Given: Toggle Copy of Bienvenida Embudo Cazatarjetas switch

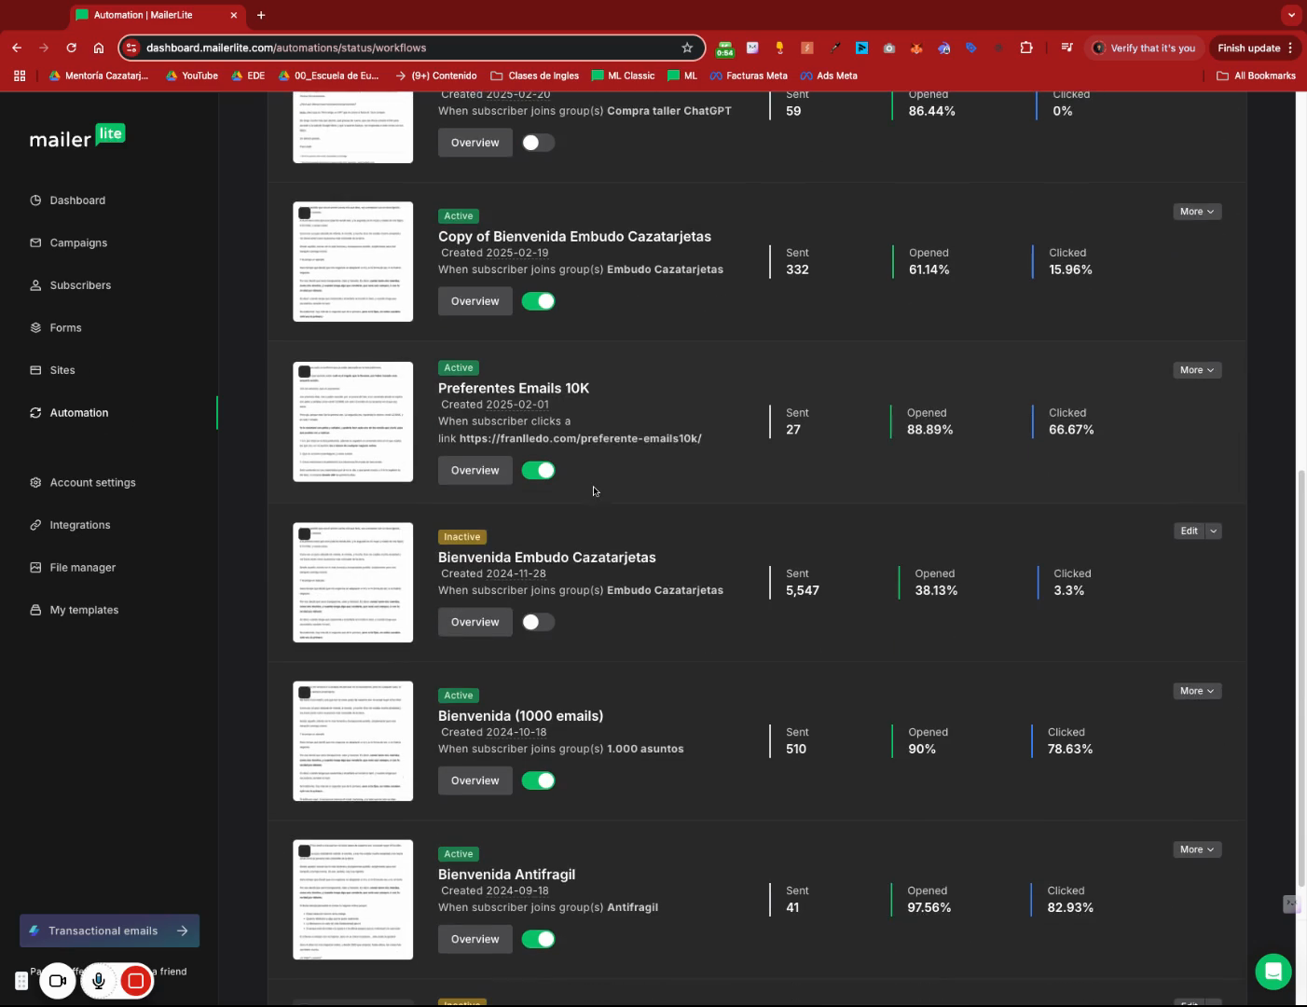Looking at the screenshot, I should pos(538,301).
